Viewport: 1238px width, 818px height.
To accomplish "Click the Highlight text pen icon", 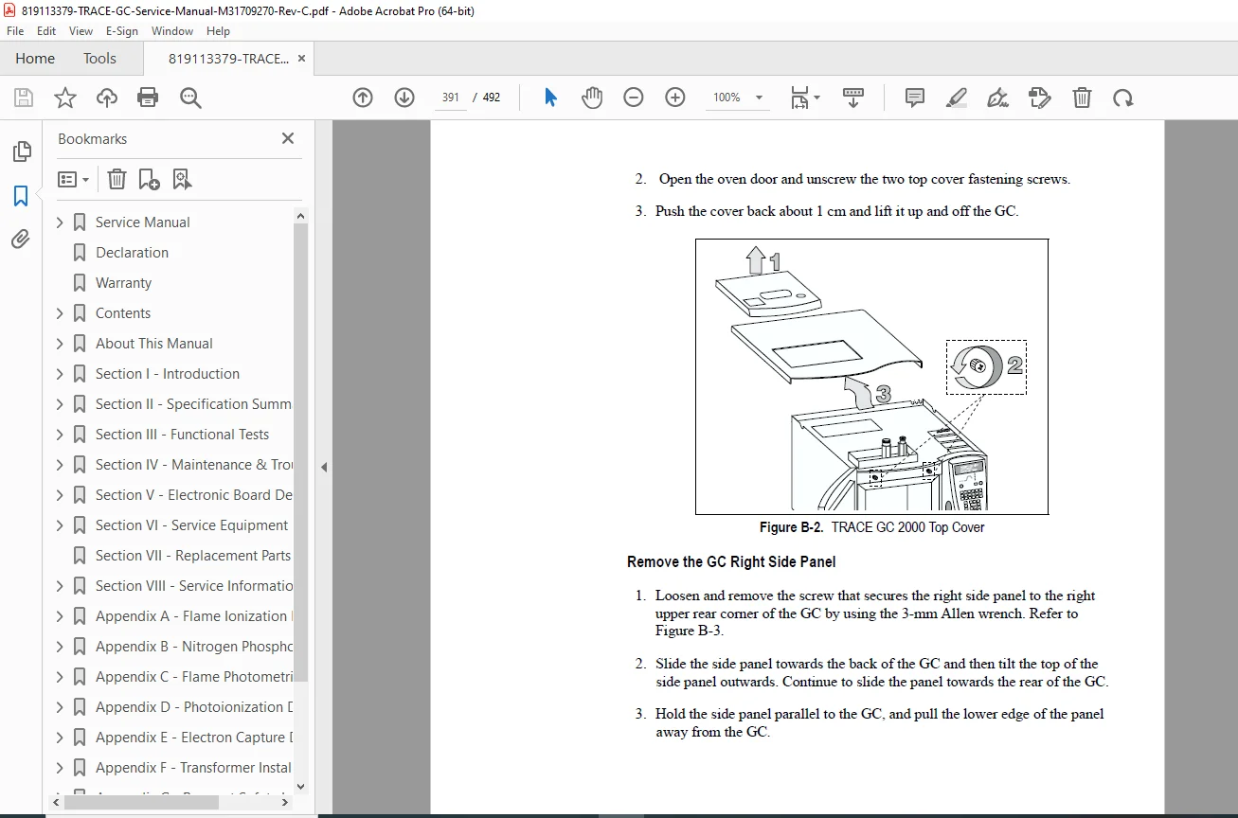I will pos(957,98).
